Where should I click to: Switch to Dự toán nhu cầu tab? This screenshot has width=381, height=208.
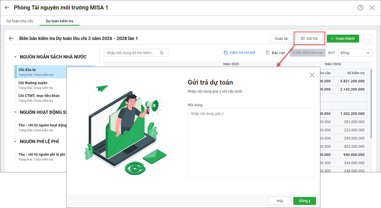pos(20,21)
